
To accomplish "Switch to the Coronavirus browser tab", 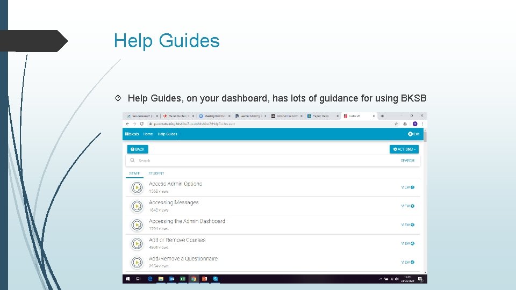I will tap(286, 116).
